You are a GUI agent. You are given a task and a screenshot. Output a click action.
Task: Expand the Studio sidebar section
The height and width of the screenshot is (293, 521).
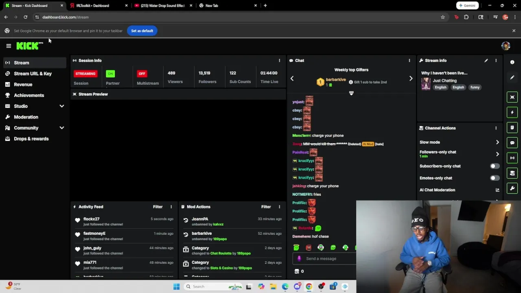click(x=62, y=106)
